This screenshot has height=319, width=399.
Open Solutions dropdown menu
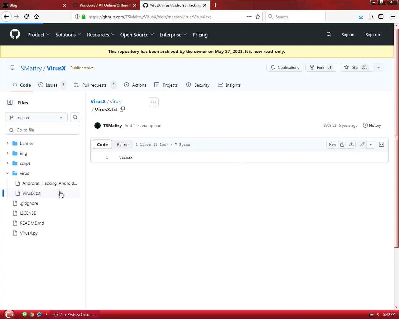coord(68,35)
